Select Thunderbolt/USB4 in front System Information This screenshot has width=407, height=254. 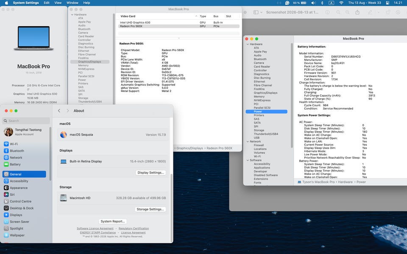266,134
